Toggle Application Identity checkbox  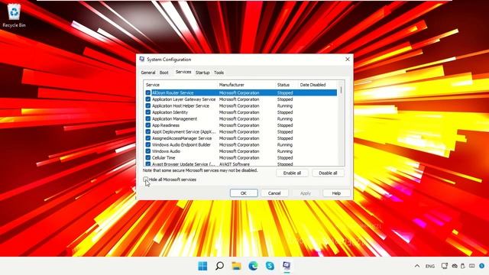pos(147,112)
